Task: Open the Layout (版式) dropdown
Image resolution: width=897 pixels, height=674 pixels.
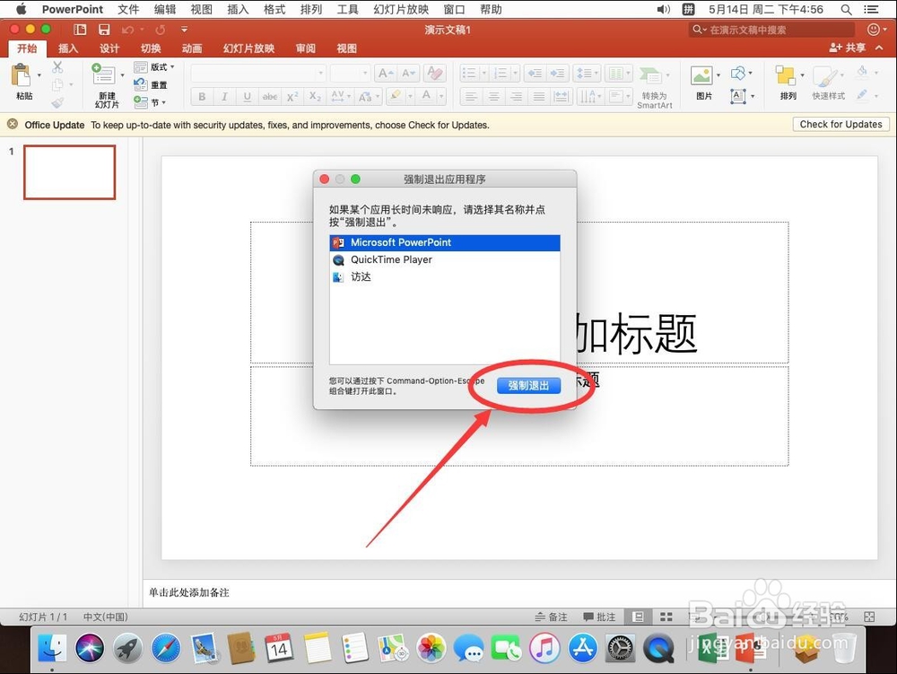Action: pyautogui.click(x=154, y=67)
